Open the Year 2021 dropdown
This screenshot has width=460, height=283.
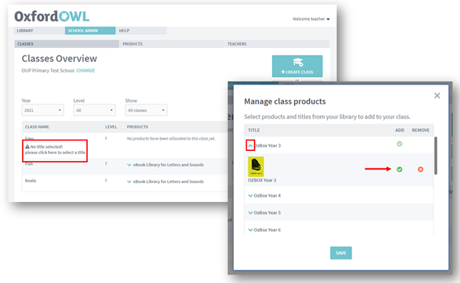click(43, 110)
